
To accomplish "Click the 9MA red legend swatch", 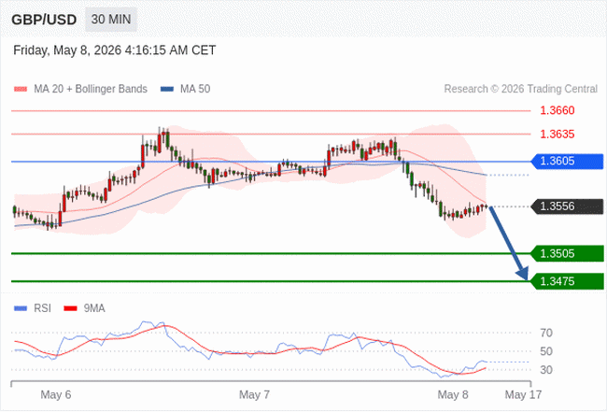I will [x=70, y=308].
